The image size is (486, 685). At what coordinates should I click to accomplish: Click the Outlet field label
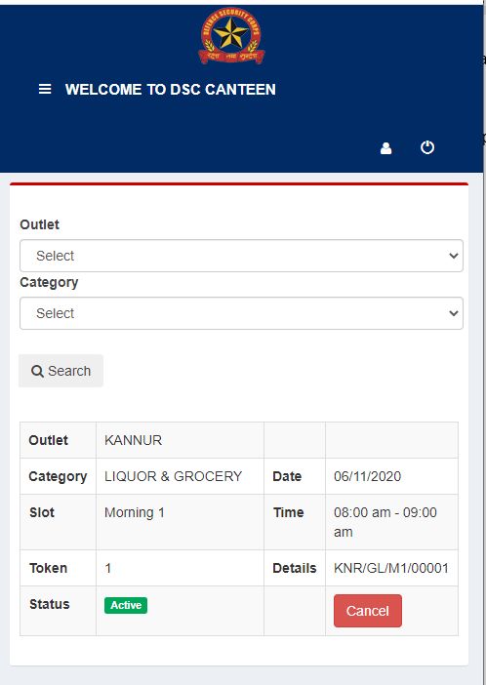click(x=39, y=224)
